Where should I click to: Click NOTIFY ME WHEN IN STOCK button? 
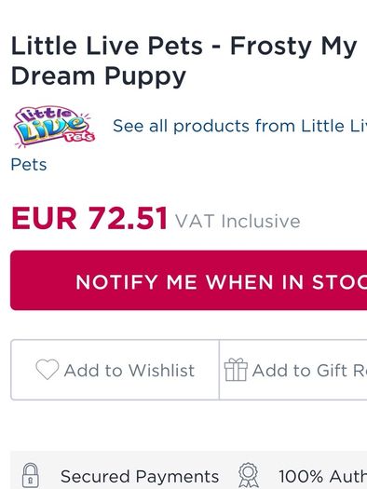[189, 280]
